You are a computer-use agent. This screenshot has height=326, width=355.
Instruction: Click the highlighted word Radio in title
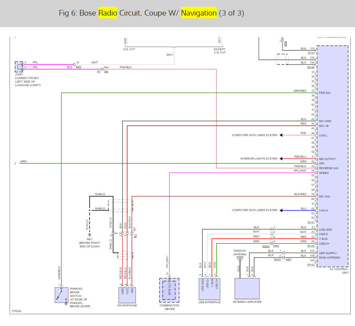pos(108,13)
